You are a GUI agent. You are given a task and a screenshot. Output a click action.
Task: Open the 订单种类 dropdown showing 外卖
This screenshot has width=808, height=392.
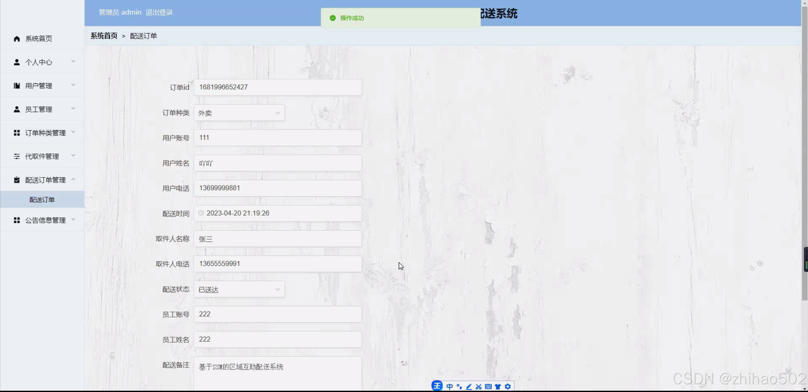(239, 113)
